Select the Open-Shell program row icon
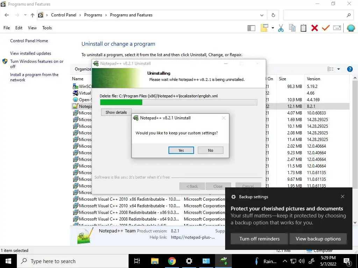Screen dimensions: 358x268 [76, 99]
